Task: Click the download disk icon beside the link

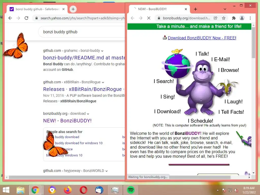Action: [165, 38]
